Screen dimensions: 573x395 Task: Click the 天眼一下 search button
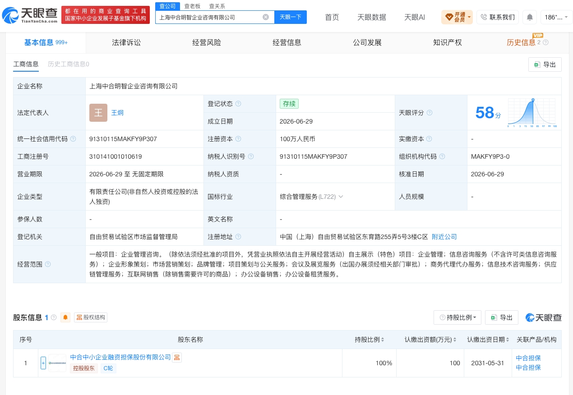click(x=291, y=17)
